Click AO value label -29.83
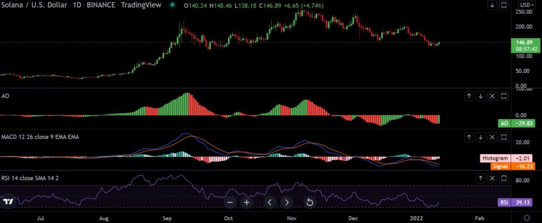Image resolution: width=542 pixels, height=223 pixels. (517, 123)
